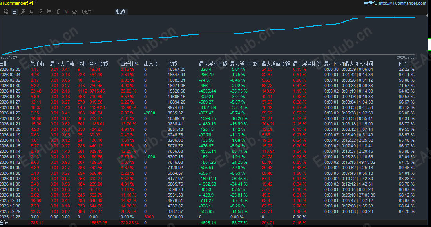This screenshot has width=431, height=227.
Task: Switch to the 年 yearly tab
Action: point(49,12)
